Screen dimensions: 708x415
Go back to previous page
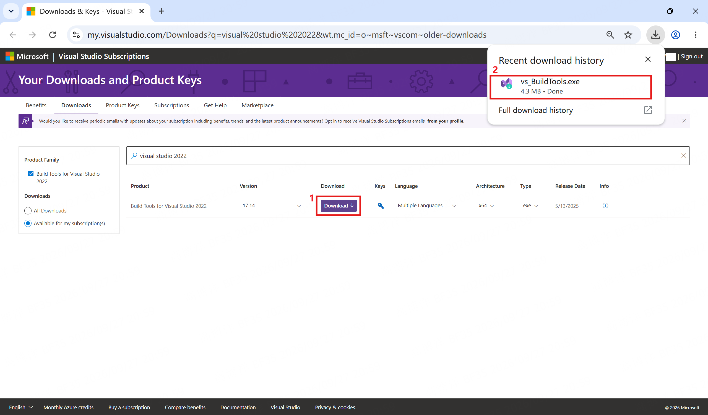13,35
